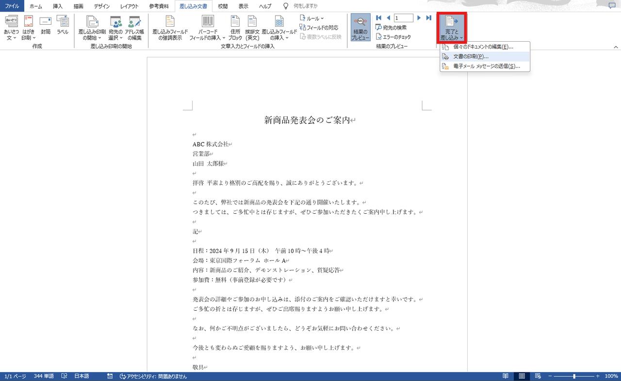Go to previous record arrow

pos(388,18)
